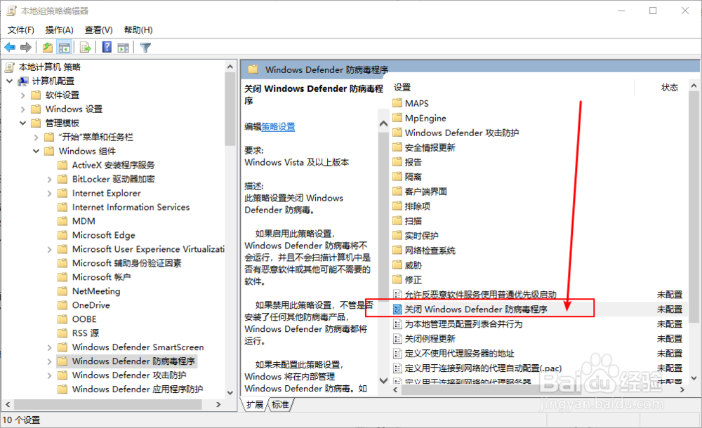Expand the Windows Defender 攻击防护 tree node
Screen dimensions: 702x428
[50, 375]
